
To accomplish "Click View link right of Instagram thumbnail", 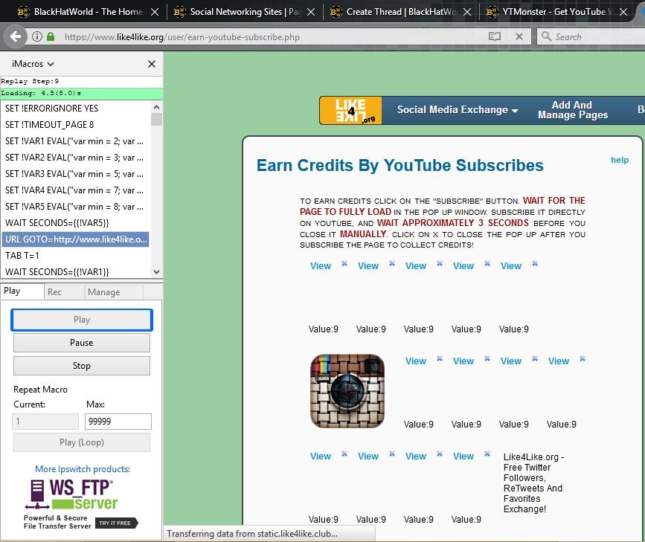I will pyautogui.click(x=416, y=361).
